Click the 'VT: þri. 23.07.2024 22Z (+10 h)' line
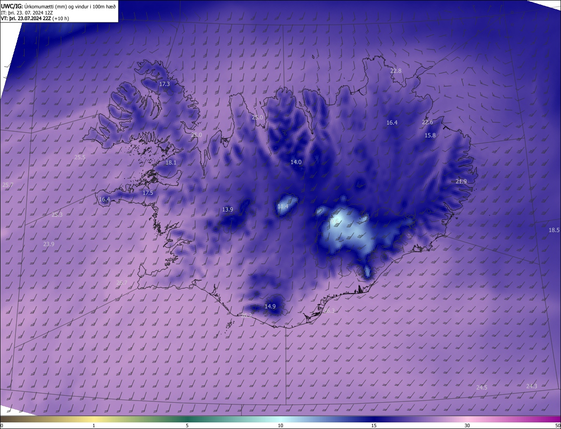 [35, 18]
